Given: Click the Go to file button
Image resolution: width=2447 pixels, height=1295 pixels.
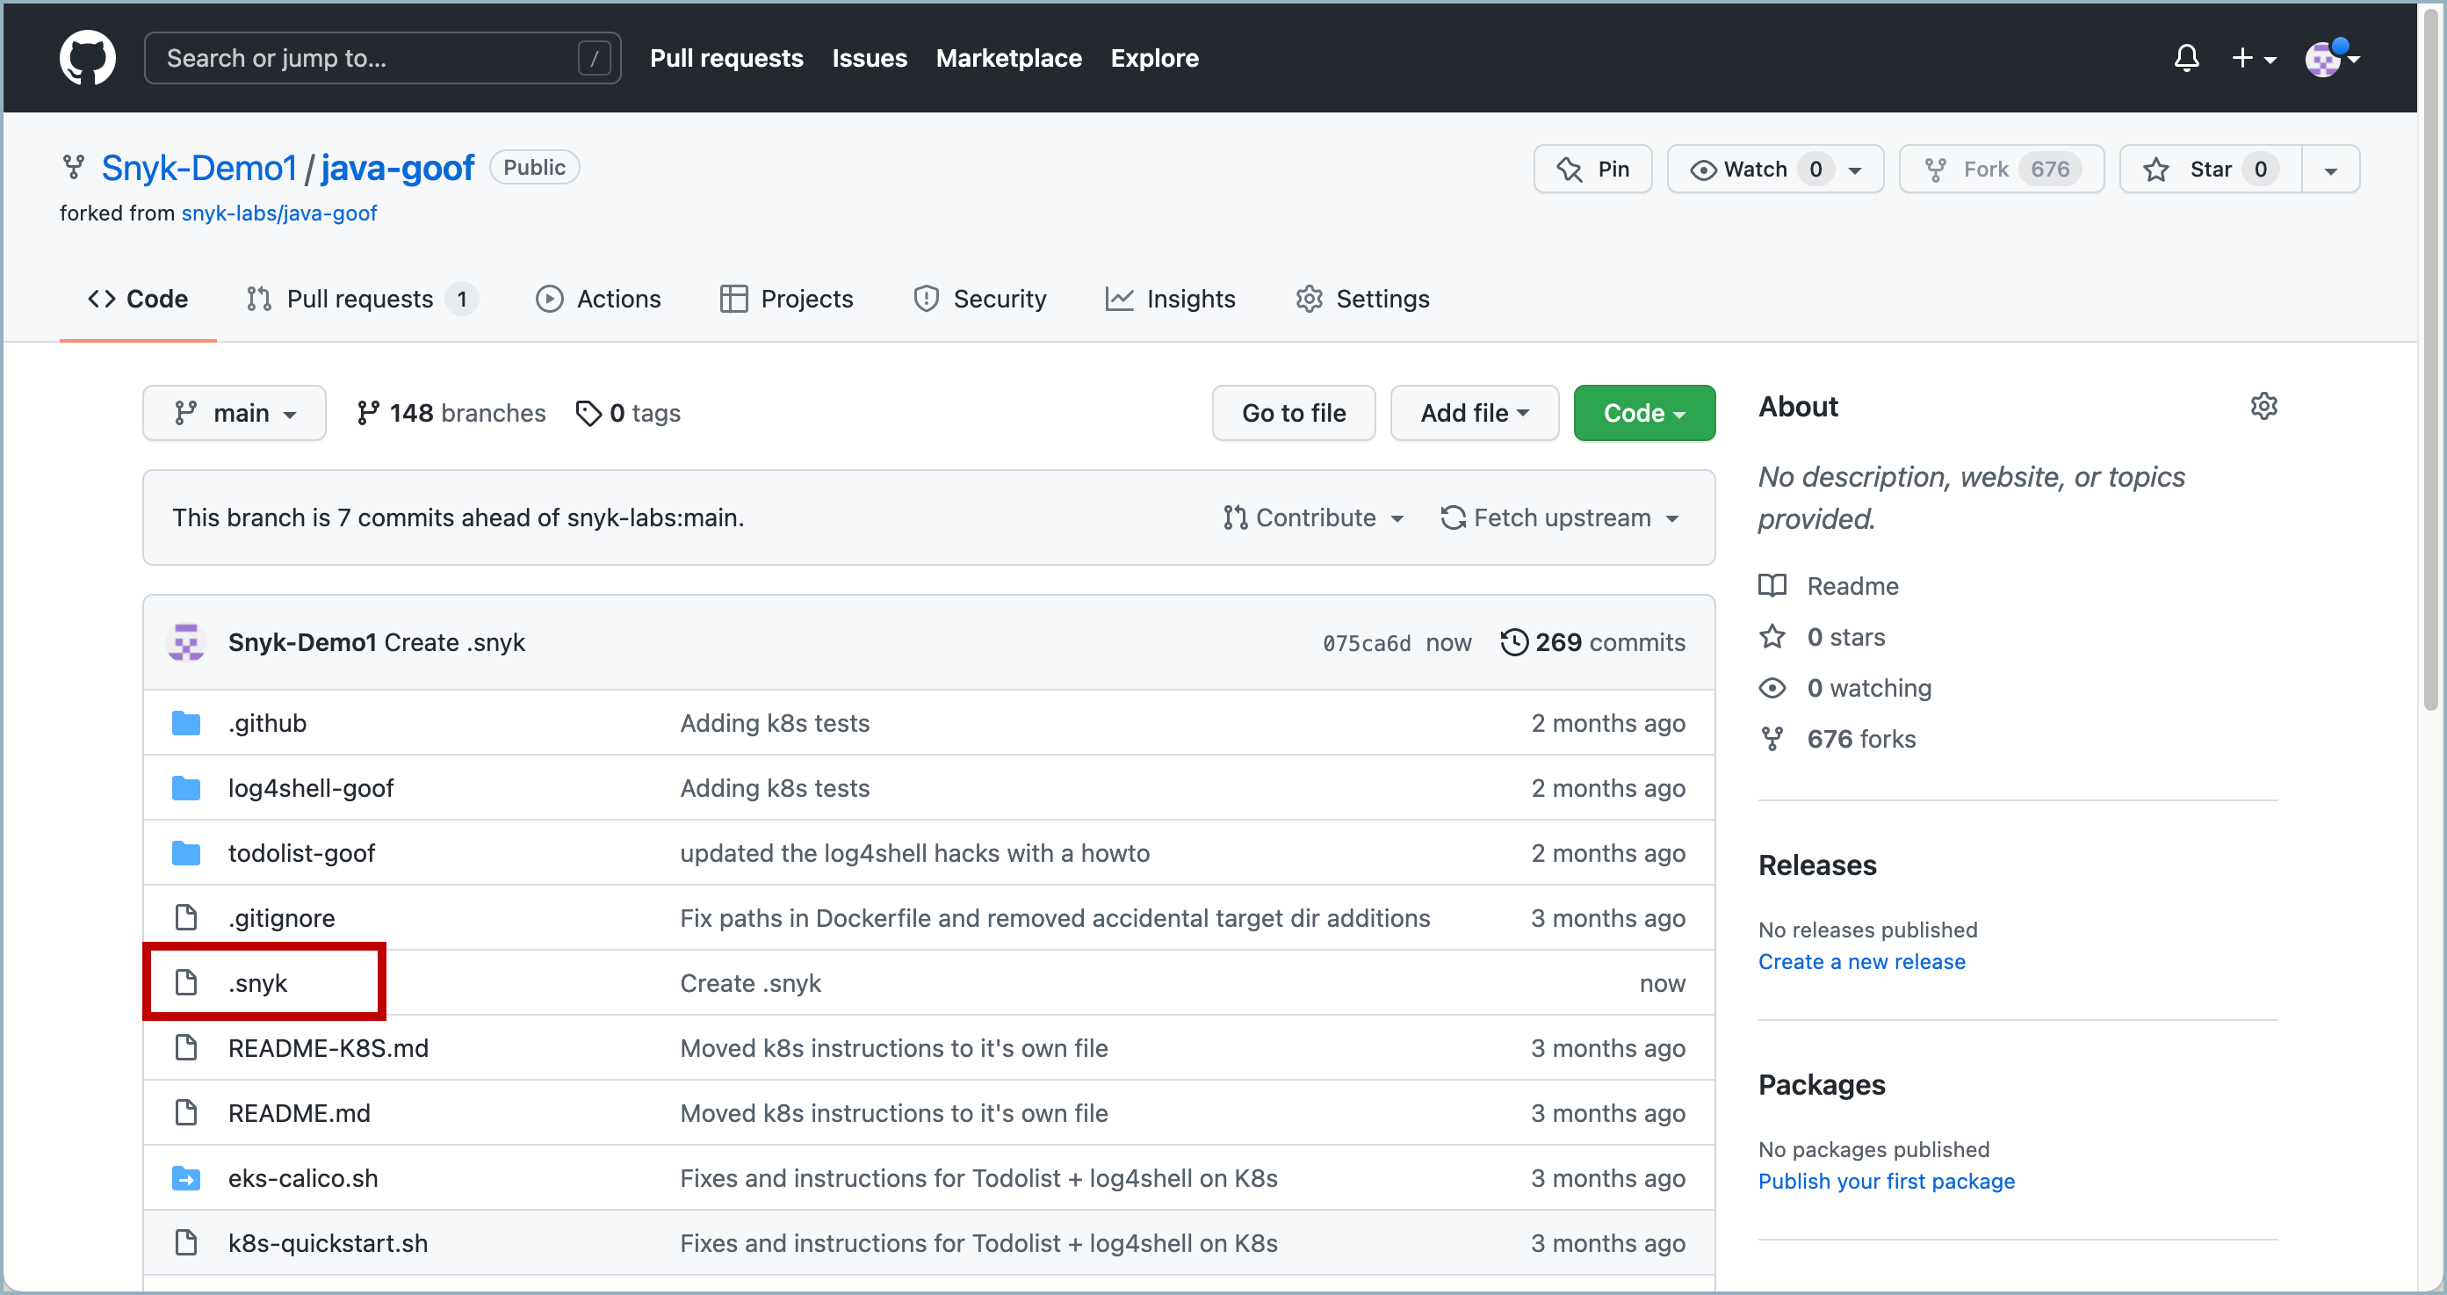Looking at the screenshot, I should [1293, 412].
